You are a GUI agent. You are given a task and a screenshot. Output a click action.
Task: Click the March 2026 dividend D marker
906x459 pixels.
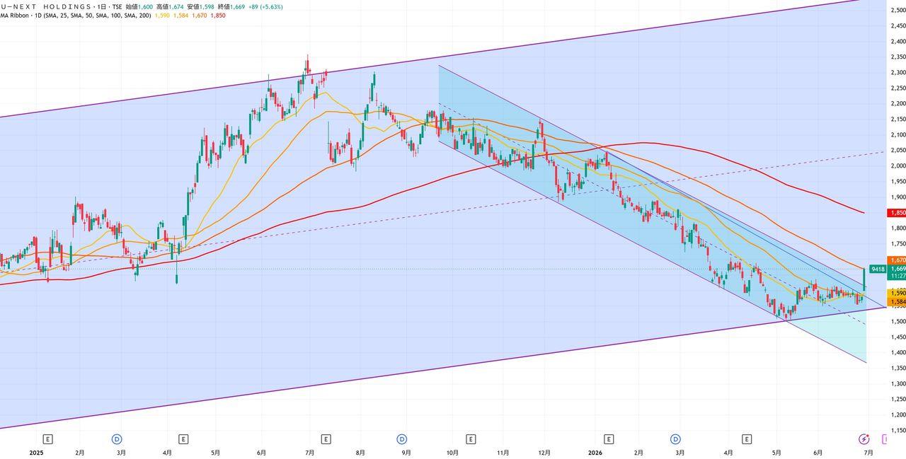(x=675, y=439)
